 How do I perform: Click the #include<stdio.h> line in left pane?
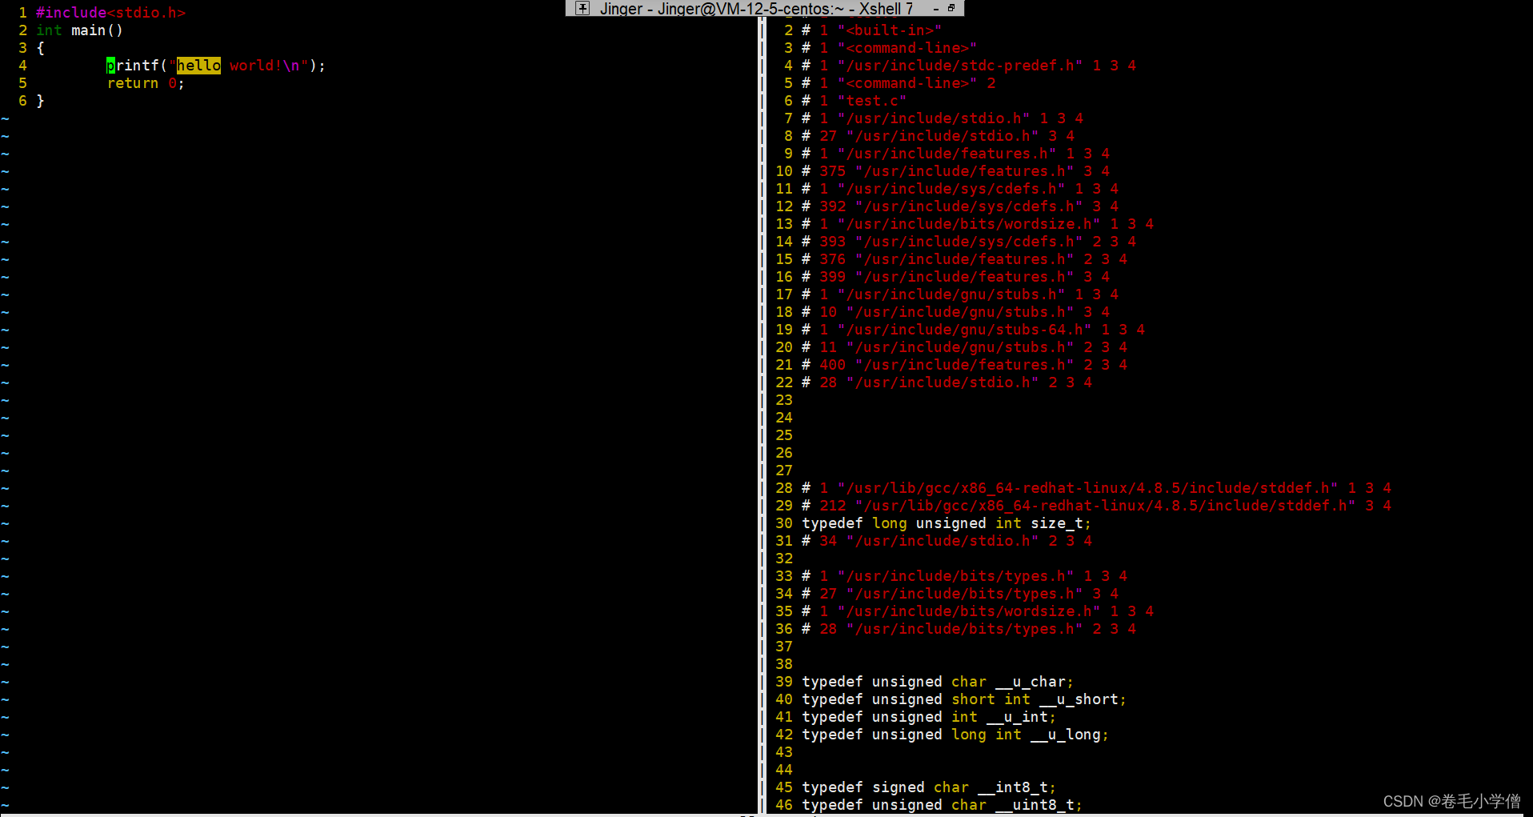click(110, 13)
